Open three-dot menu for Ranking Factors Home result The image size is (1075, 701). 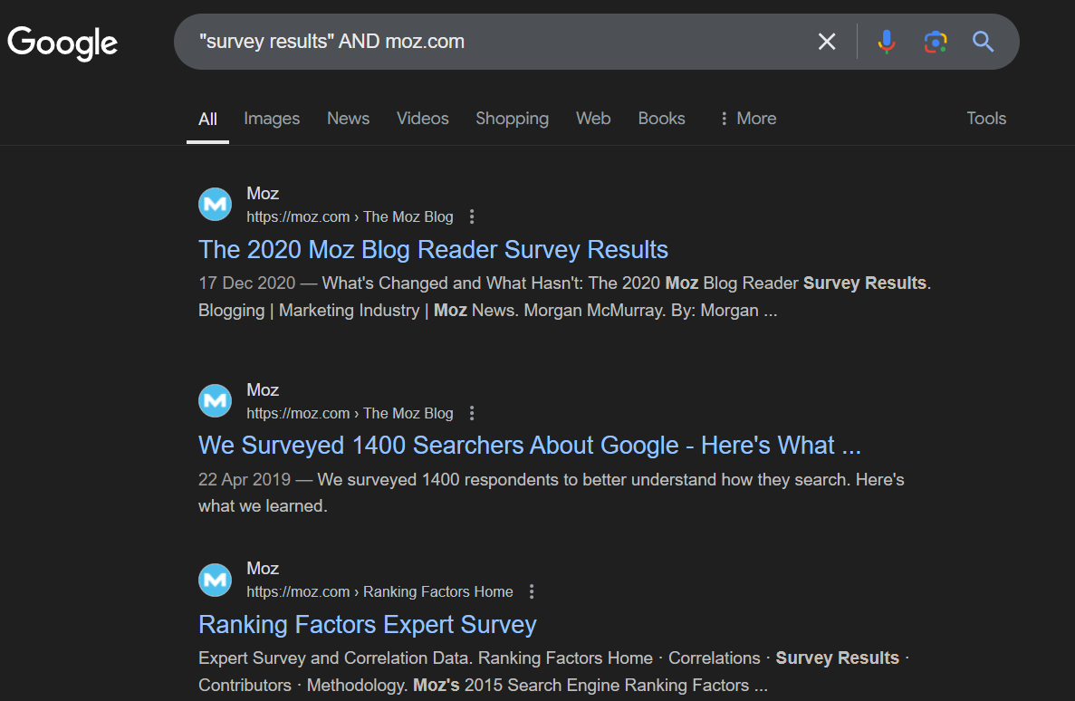pos(532,591)
